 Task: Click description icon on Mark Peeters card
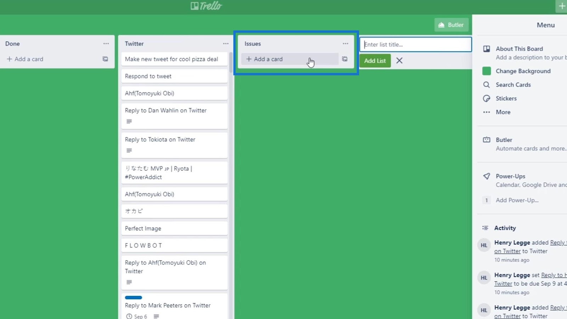(x=156, y=316)
